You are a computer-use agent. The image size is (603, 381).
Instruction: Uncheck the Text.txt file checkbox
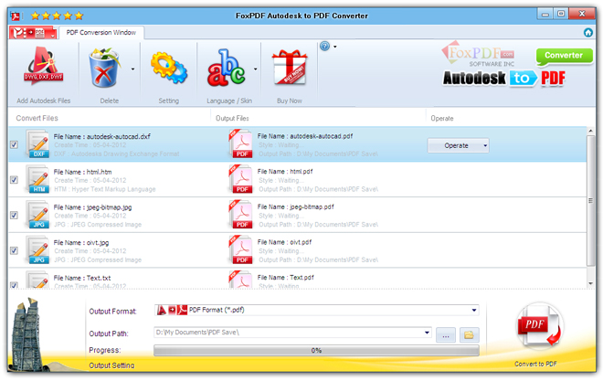15,285
